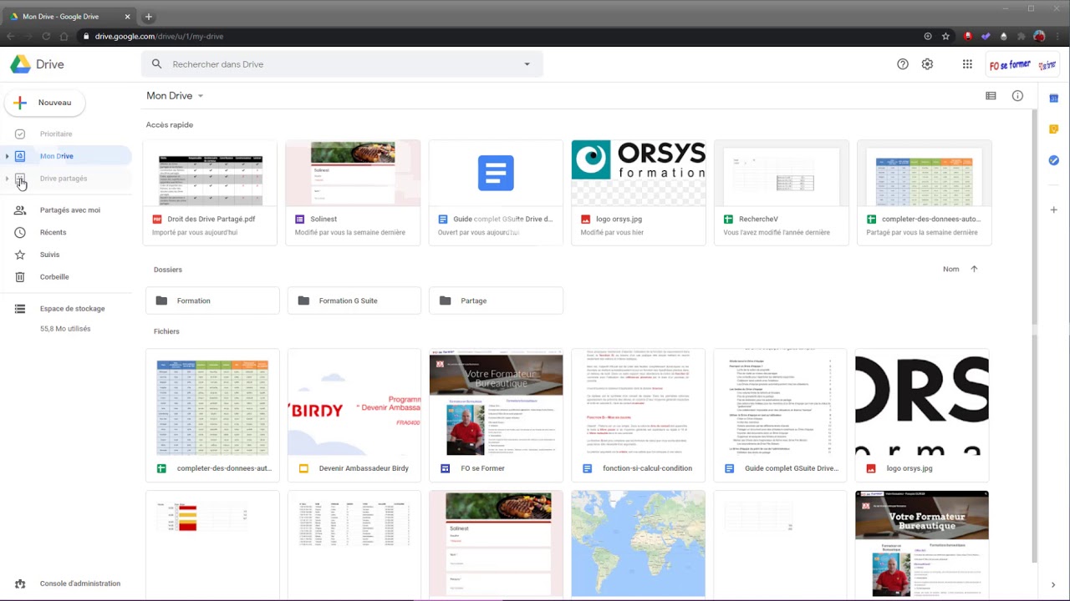Click the Espace de stockage icon
The height and width of the screenshot is (601, 1070).
(20, 309)
